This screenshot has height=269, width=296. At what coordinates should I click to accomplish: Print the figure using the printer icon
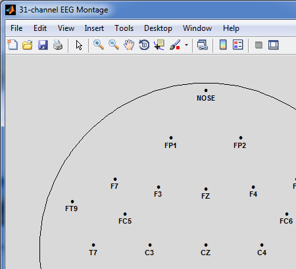pos(58,45)
